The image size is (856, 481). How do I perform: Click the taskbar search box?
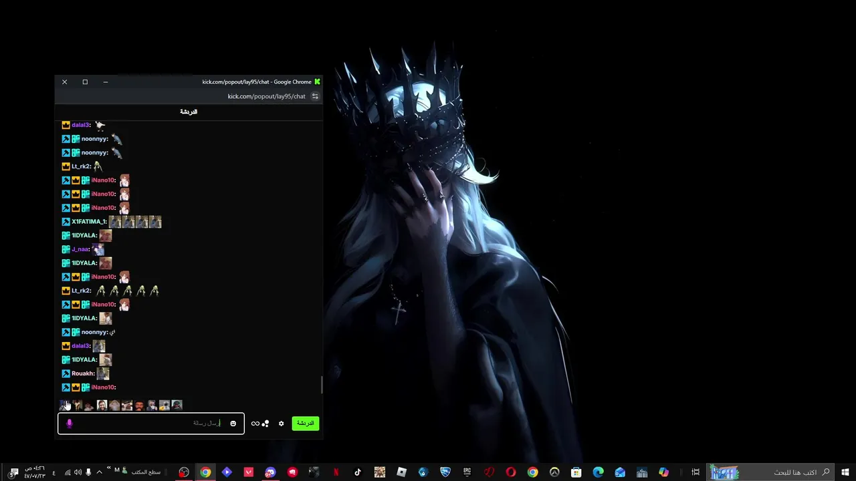770,472
